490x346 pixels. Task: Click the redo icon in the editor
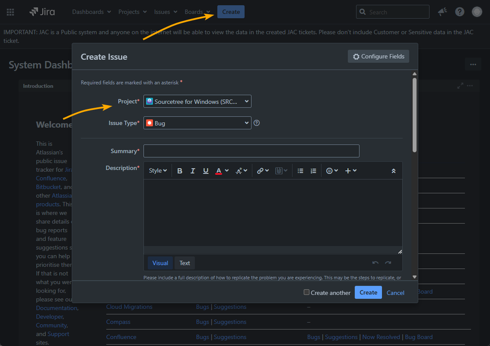point(388,263)
